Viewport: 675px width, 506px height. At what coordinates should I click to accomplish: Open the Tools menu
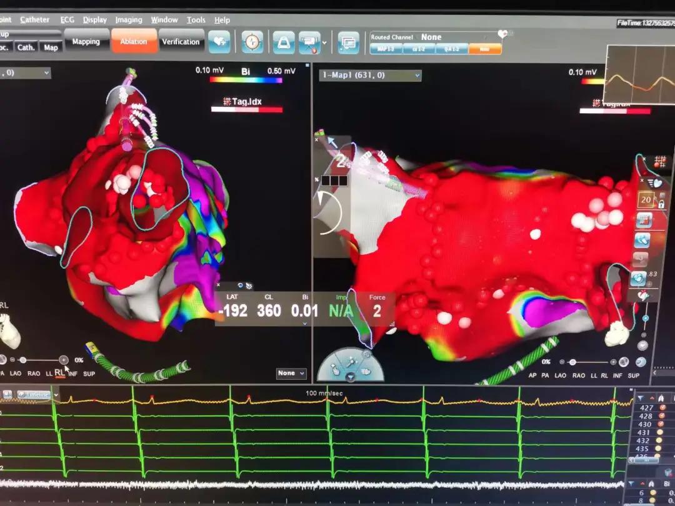click(196, 20)
